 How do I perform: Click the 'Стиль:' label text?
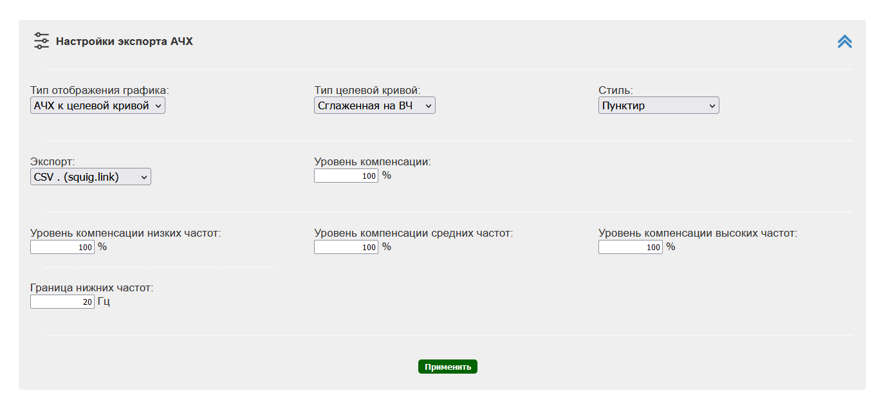615,91
